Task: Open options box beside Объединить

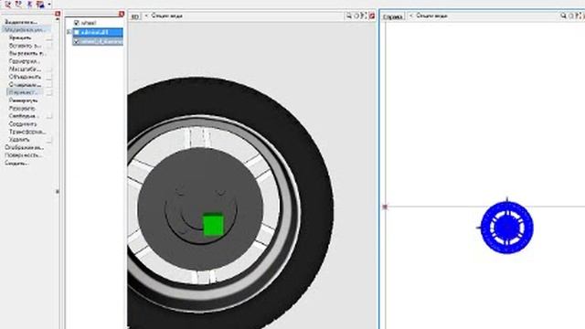Action: pos(49,77)
